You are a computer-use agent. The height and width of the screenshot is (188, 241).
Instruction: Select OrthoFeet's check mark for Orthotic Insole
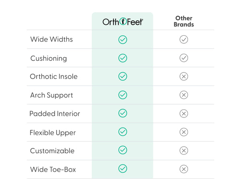pyautogui.click(x=123, y=77)
